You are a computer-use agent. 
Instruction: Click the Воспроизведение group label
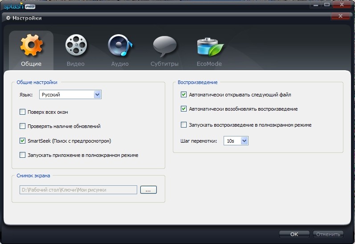point(198,82)
